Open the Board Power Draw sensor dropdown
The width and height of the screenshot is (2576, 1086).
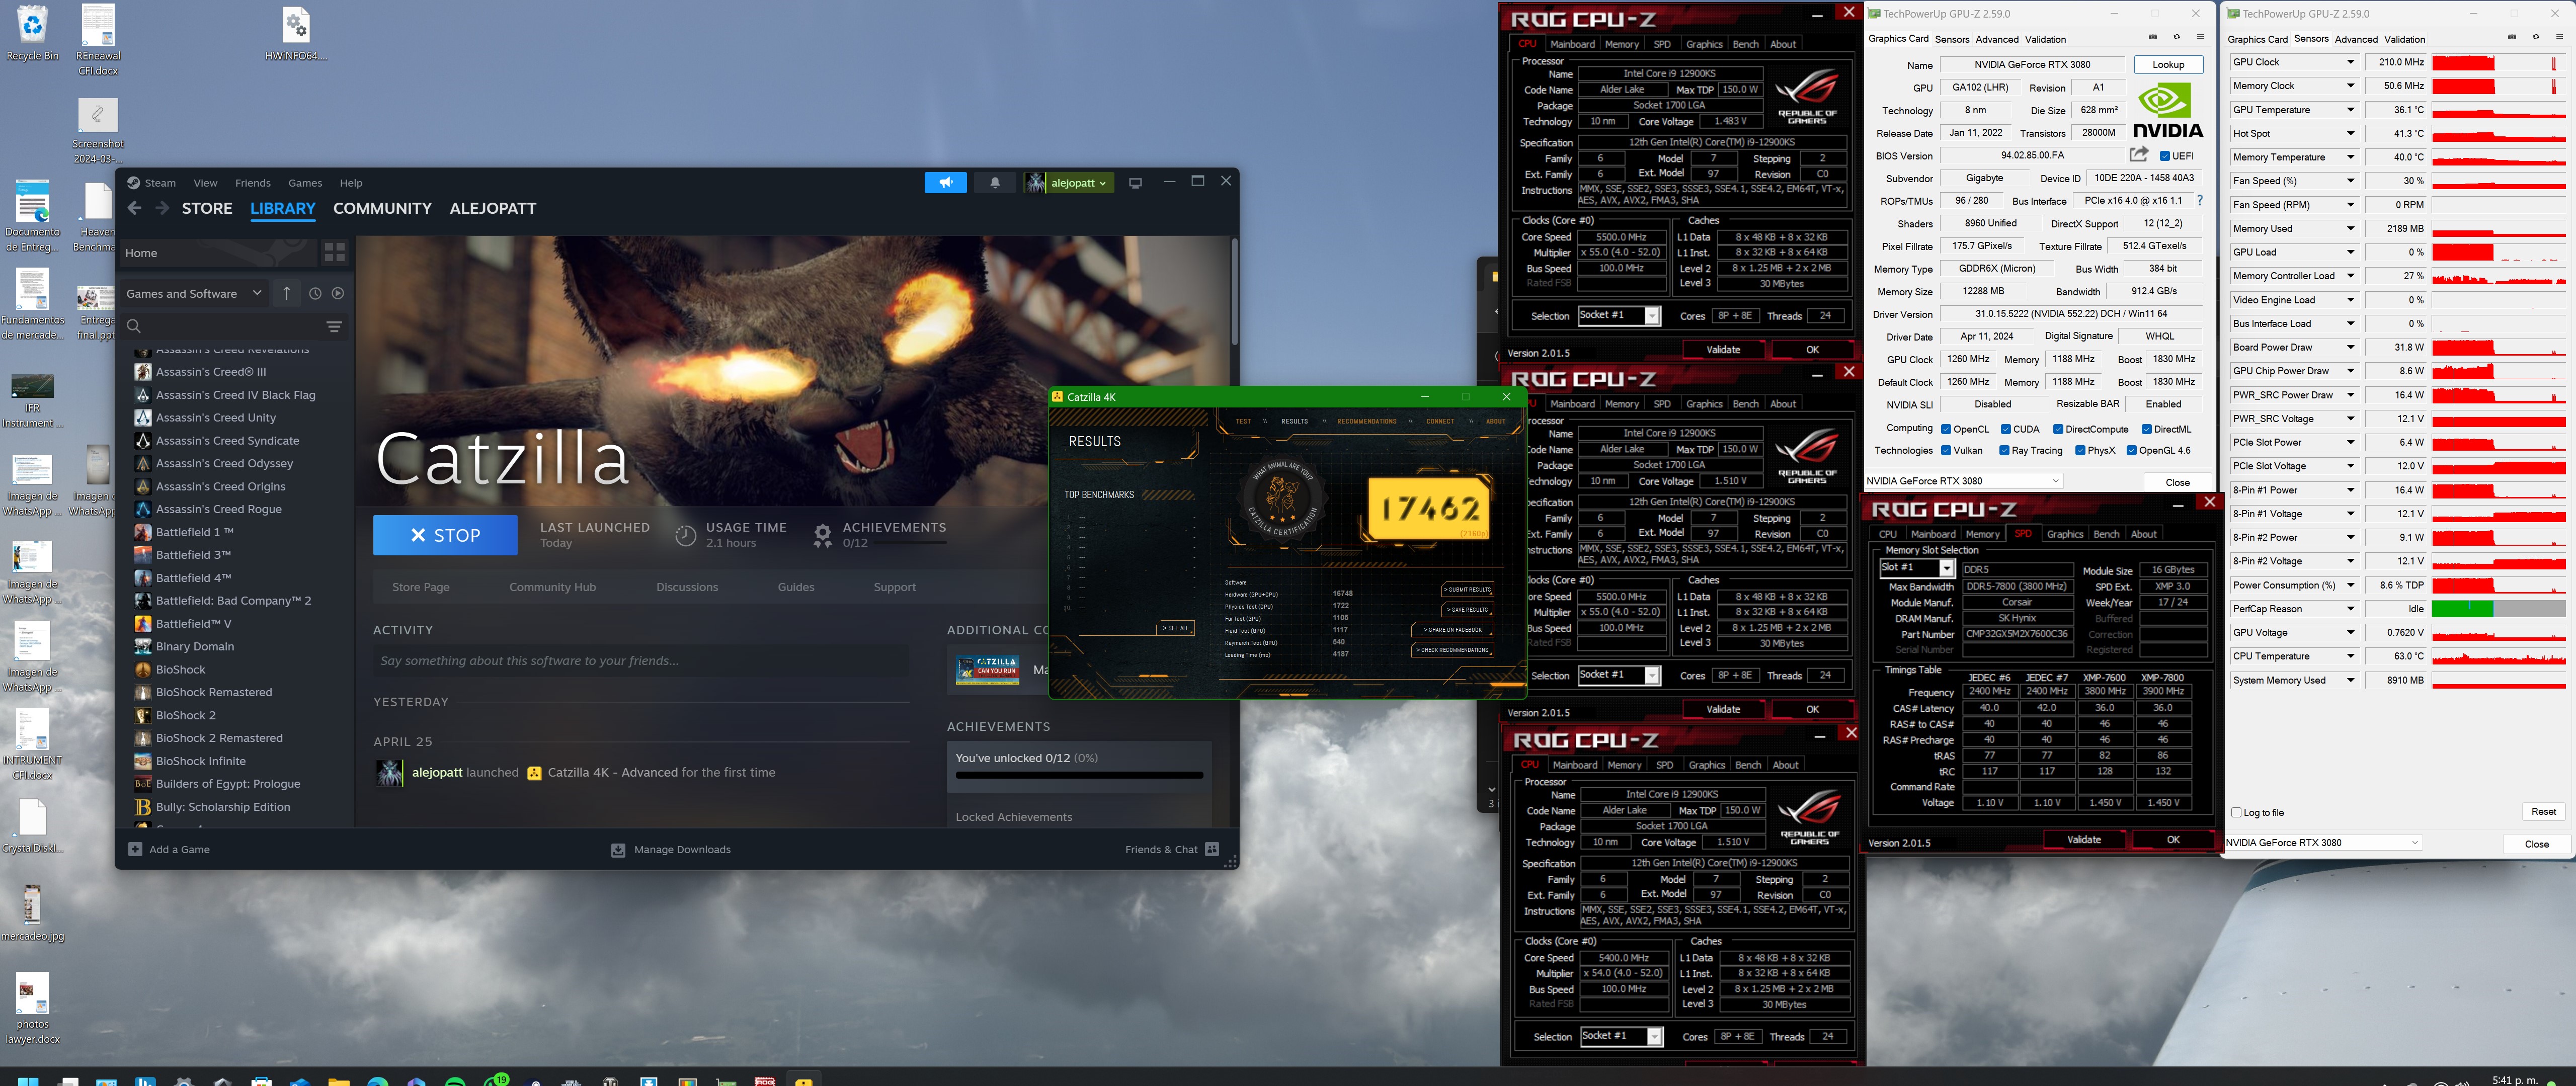(x=2351, y=347)
